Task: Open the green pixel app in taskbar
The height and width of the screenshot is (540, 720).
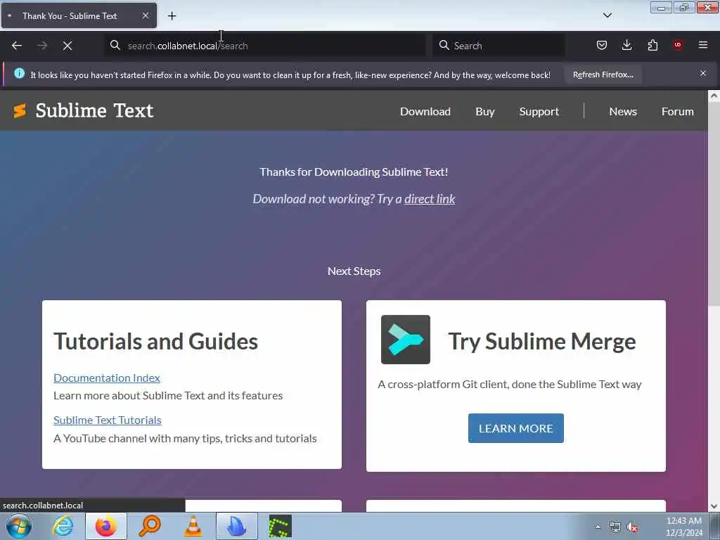Action: (x=280, y=526)
